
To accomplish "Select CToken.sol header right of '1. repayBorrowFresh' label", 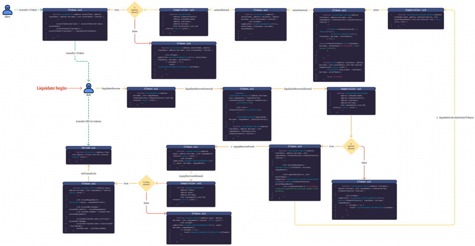I will pyautogui.click(x=295, y=147).
